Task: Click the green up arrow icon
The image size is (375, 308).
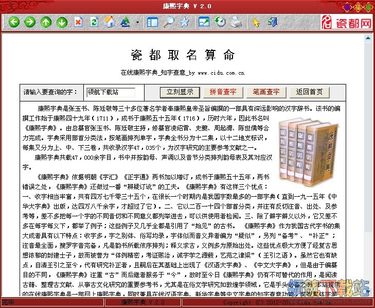Action: (46, 22)
